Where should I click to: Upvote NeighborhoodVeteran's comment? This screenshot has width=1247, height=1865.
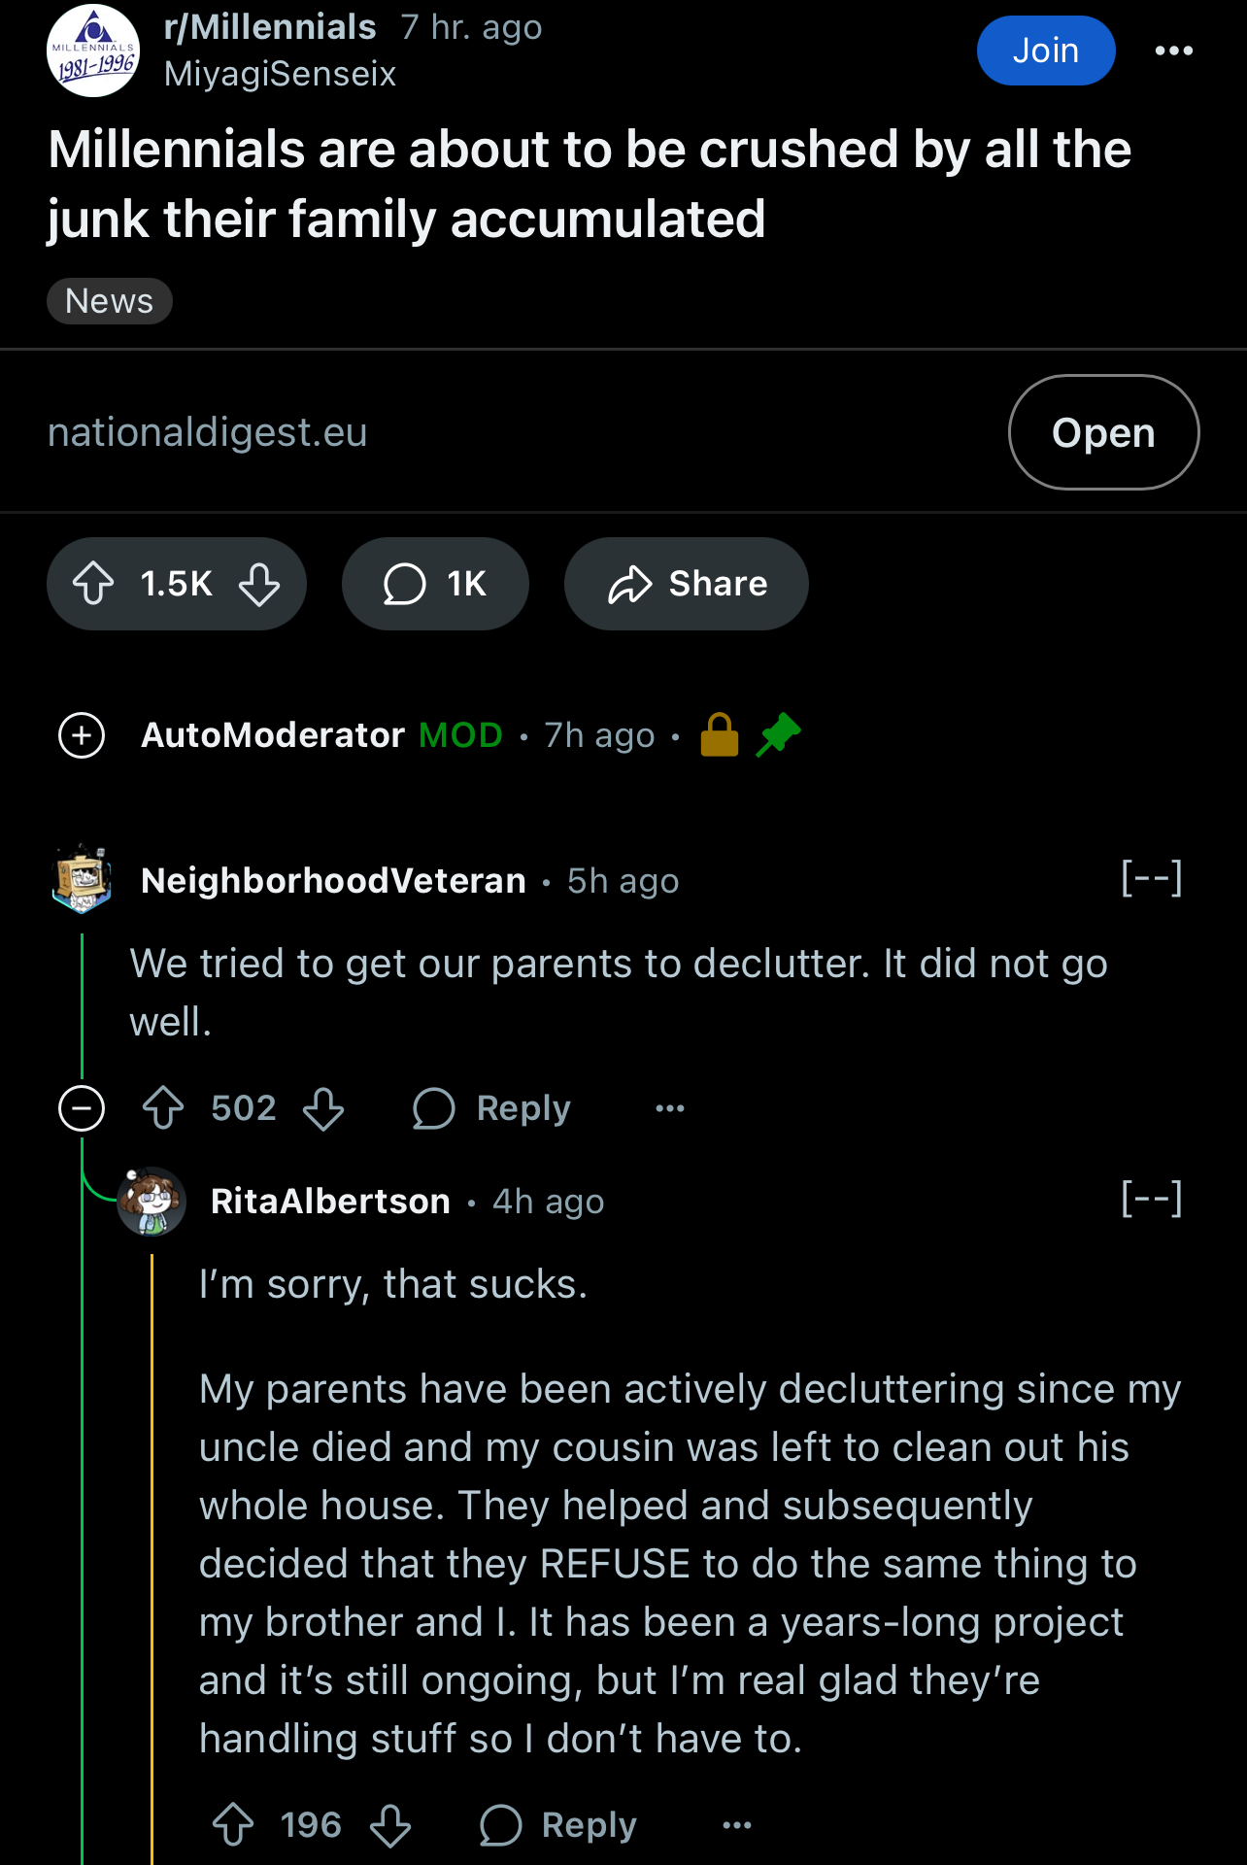coord(163,1108)
